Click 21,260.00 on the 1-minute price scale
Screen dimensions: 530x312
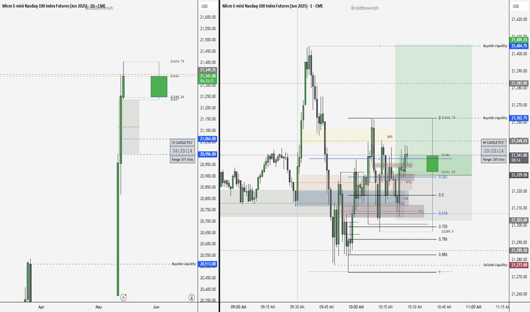click(520, 294)
